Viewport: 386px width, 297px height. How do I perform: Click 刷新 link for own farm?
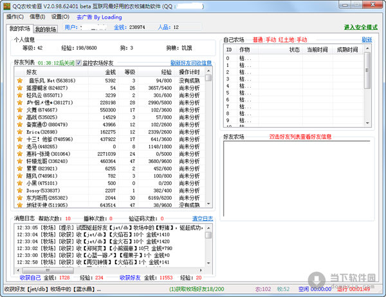coord(367,39)
